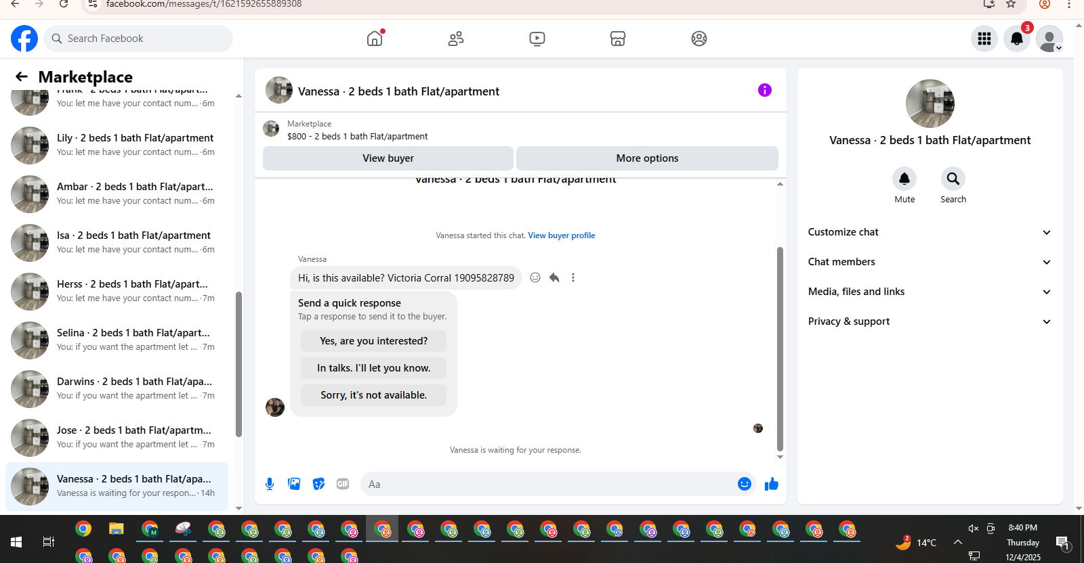The height and width of the screenshot is (563, 1084).
Task: Send 'In talks. I'll let you know.' response
Action: click(x=374, y=368)
